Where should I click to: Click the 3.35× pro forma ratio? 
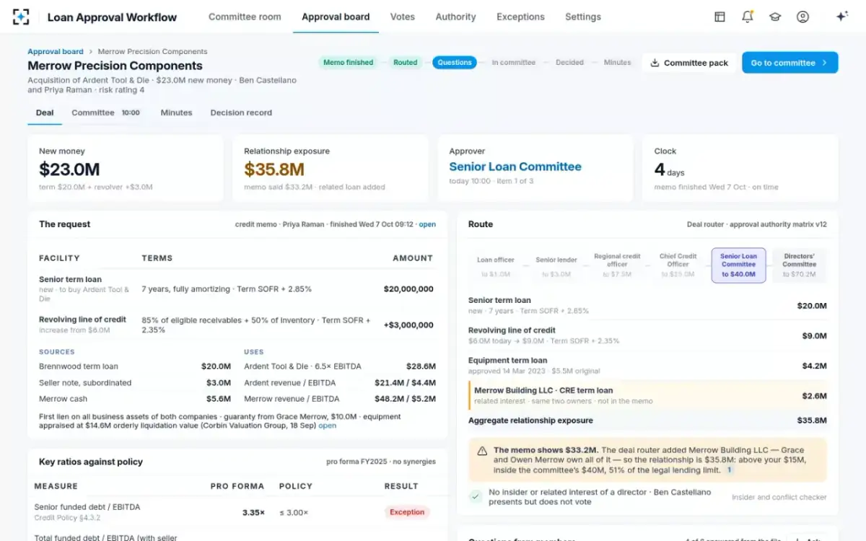pos(253,513)
